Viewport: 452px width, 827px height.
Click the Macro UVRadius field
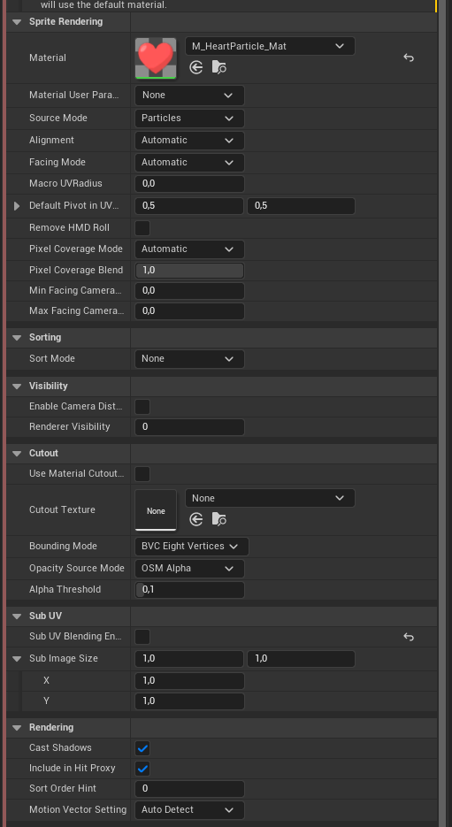coord(189,184)
